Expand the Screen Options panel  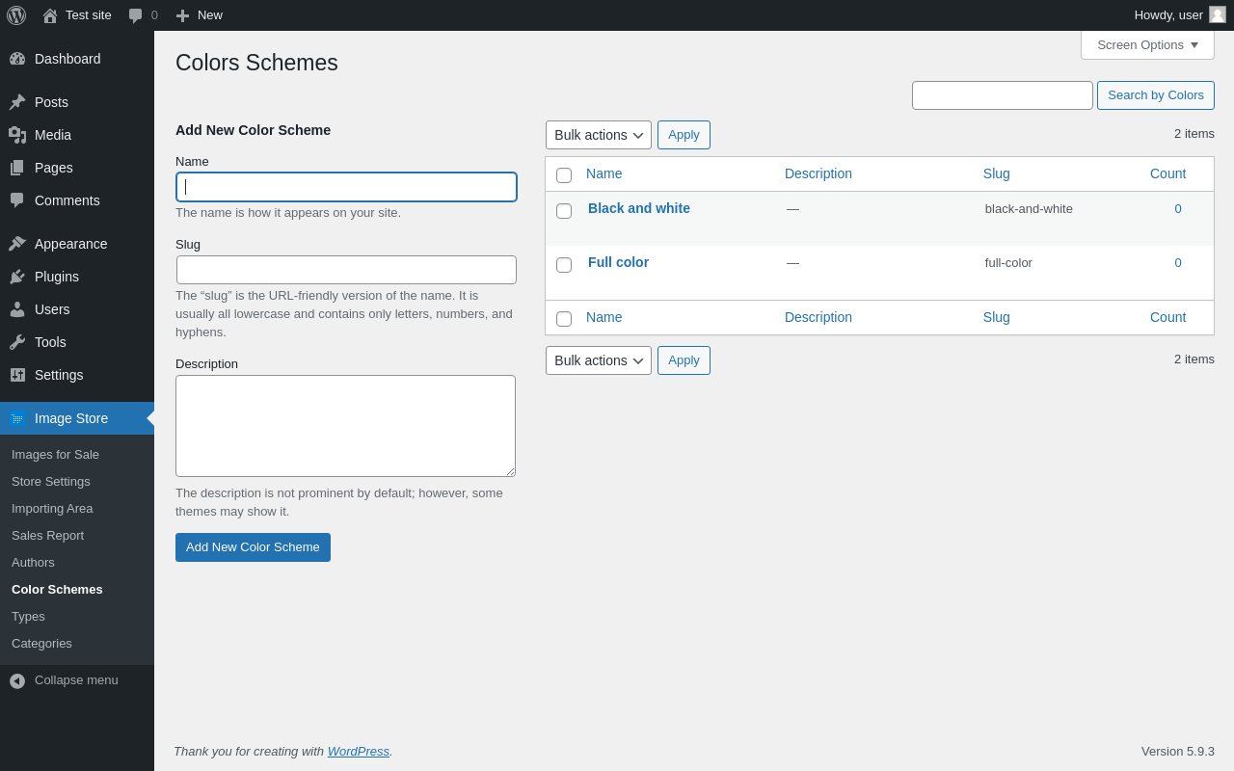tap(1147, 44)
